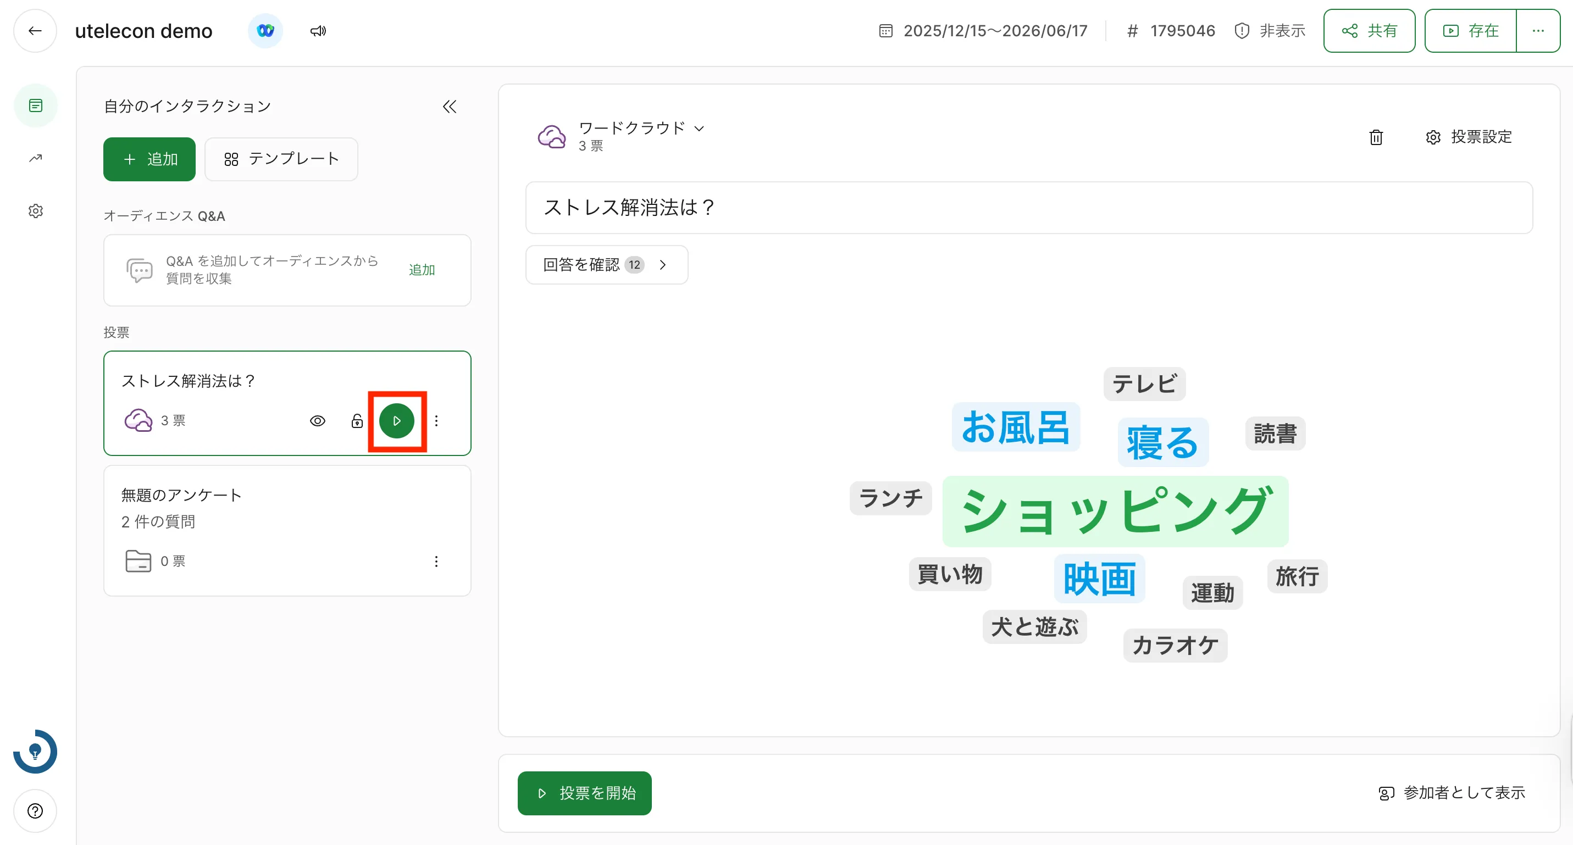Click the Webex integration icon
This screenshot has height=845, width=1573.
click(x=265, y=31)
